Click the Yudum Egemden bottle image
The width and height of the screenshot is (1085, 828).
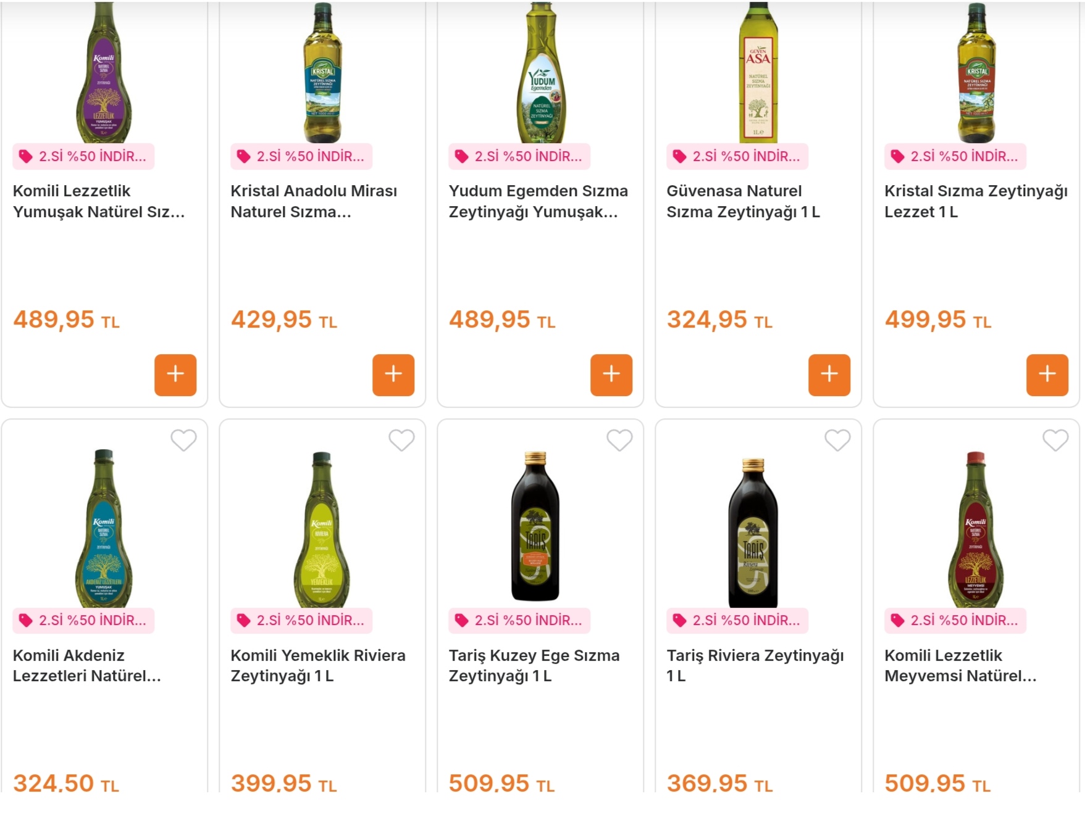541,74
